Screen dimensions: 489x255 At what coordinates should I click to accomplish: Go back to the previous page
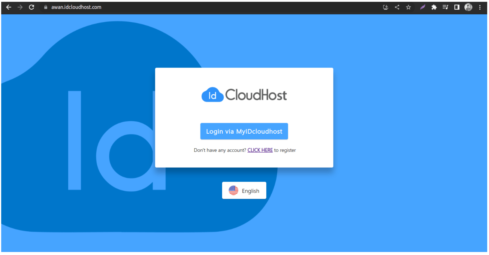click(x=9, y=7)
